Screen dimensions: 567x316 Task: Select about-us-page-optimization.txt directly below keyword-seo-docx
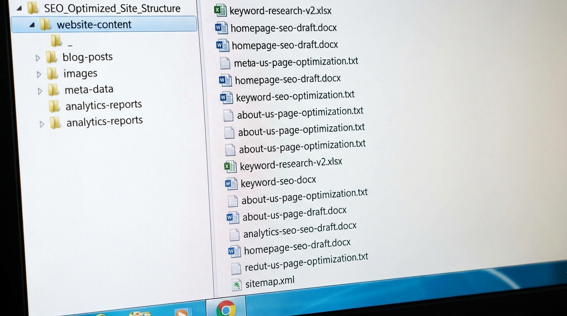pyautogui.click(x=305, y=196)
